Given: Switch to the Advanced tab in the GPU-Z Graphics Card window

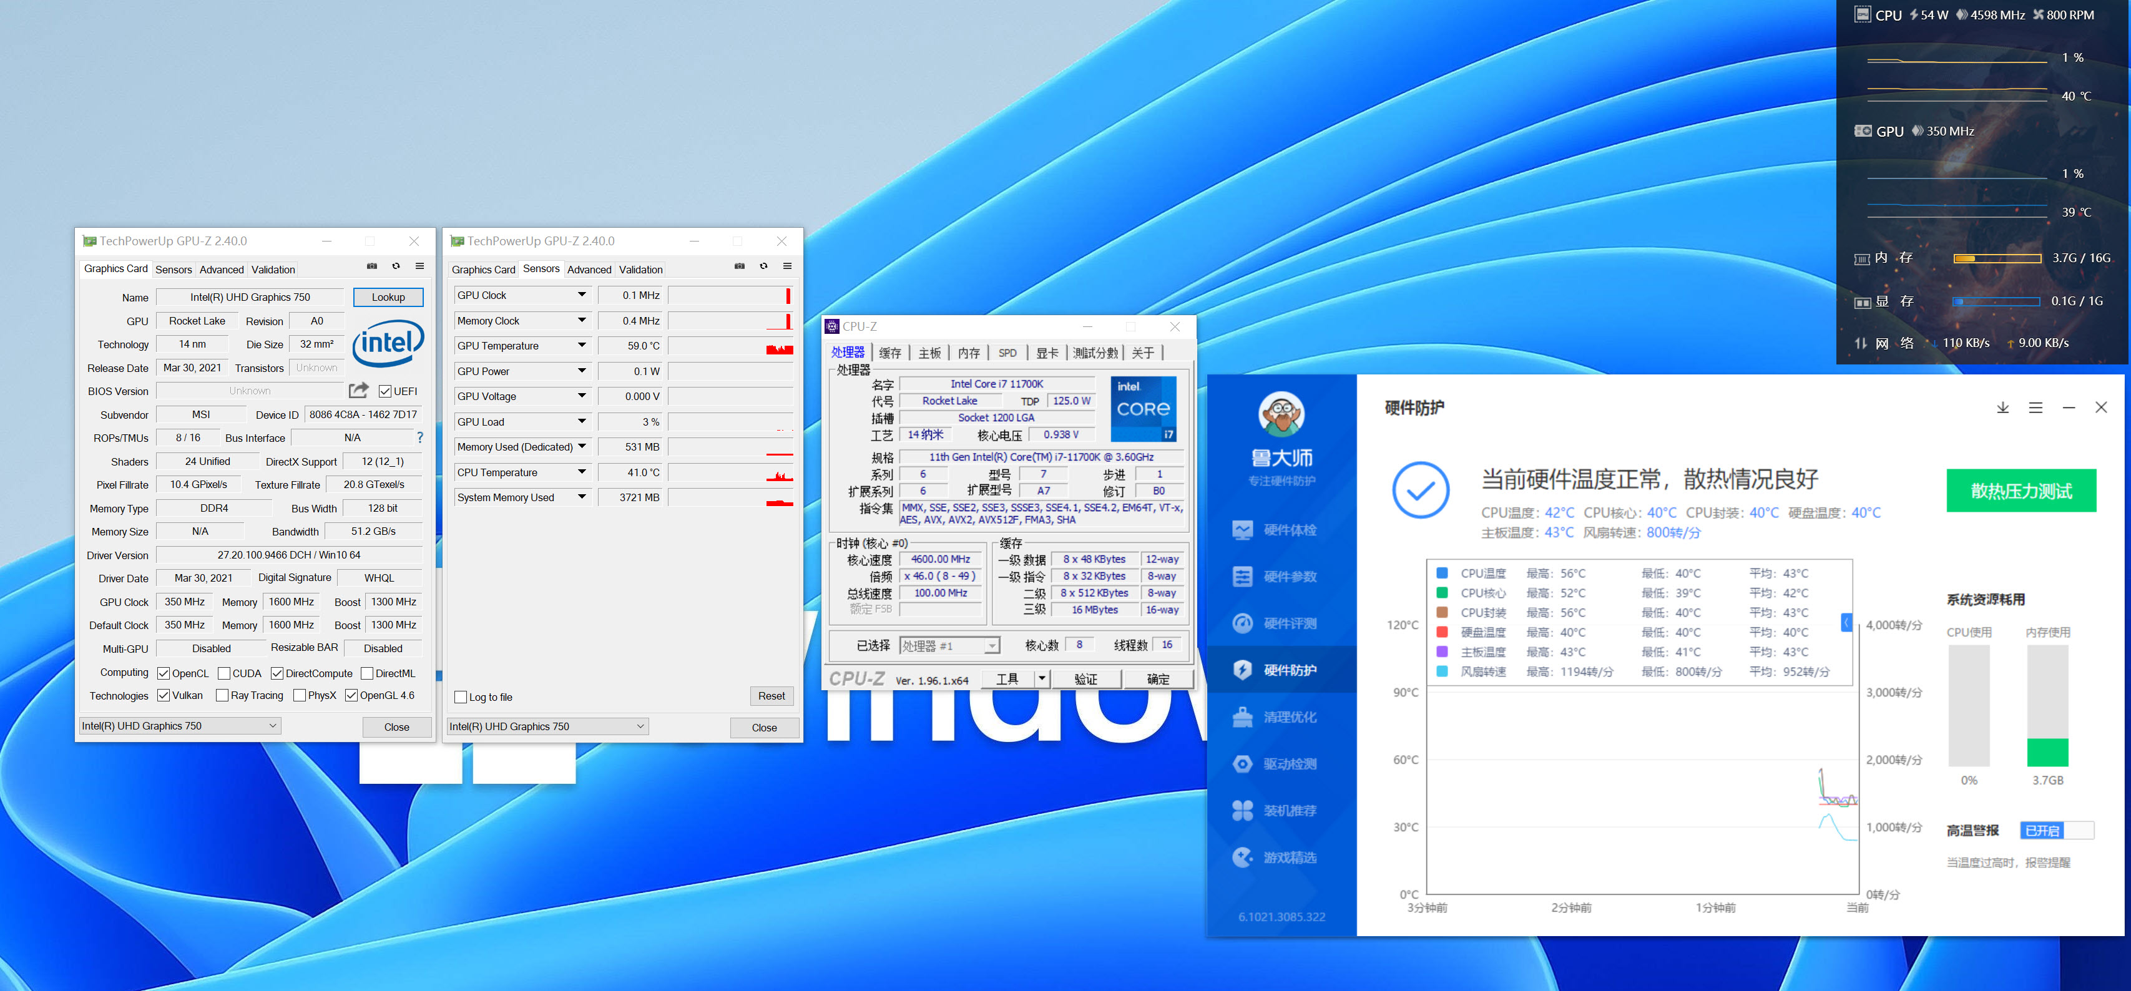Looking at the screenshot, I should click(x=222, y=270).
